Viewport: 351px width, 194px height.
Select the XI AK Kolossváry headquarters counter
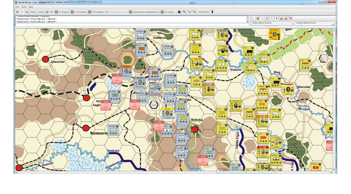pos(140,82)
